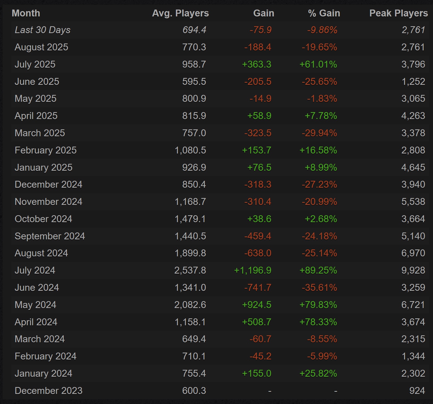Click average players value 1,479.1
This screenshot has width=433, height=404.
[x=190, y=219]
